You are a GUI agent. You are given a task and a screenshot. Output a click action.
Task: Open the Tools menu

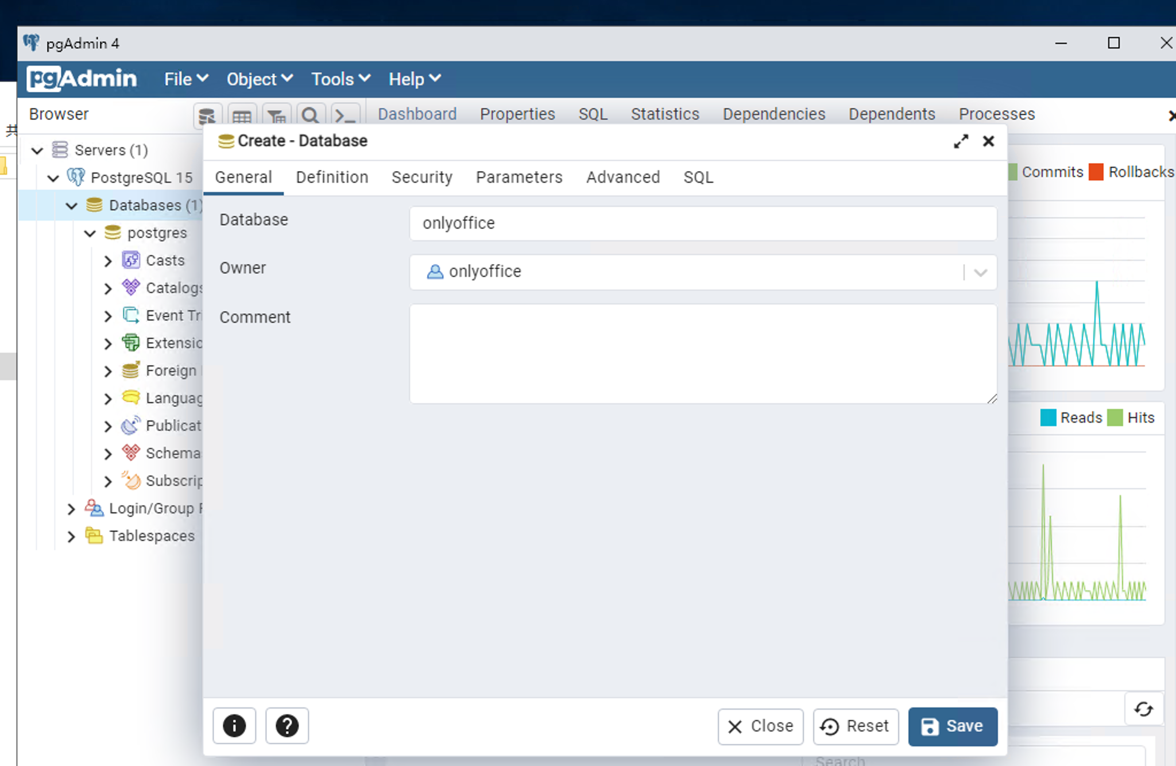pyautogui.click(x=341, y=79)
